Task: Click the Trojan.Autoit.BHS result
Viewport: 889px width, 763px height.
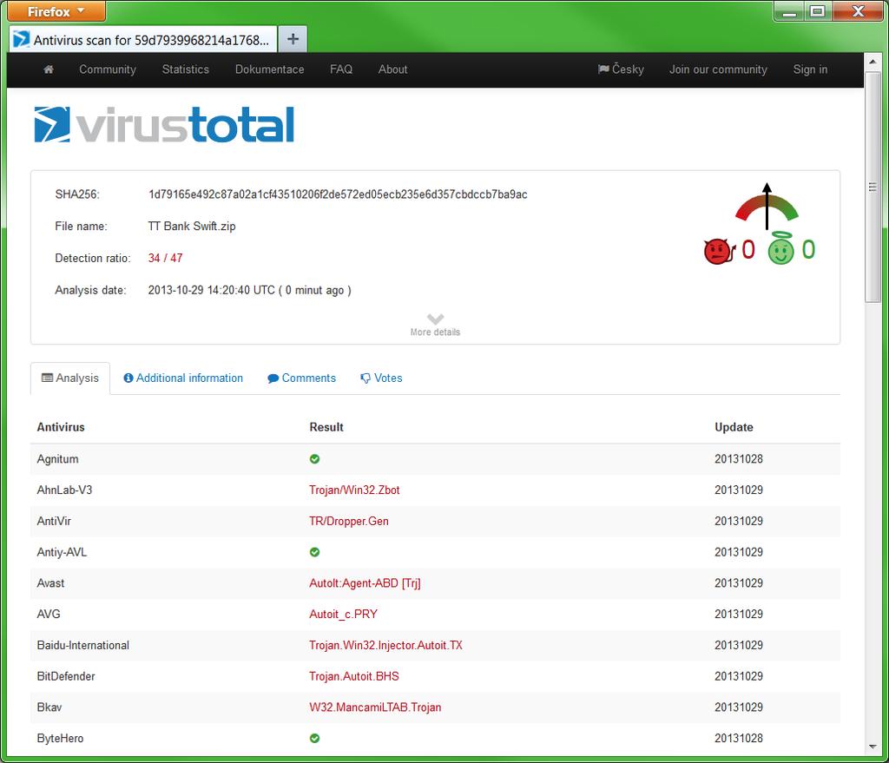Action: tap(354, 676)
